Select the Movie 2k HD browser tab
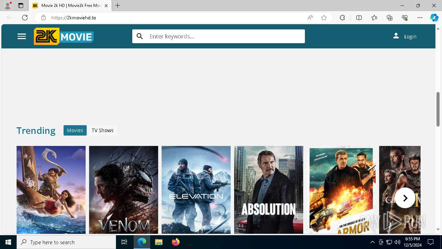This screenshot has height=249, width=442. [x=70, y=6]
